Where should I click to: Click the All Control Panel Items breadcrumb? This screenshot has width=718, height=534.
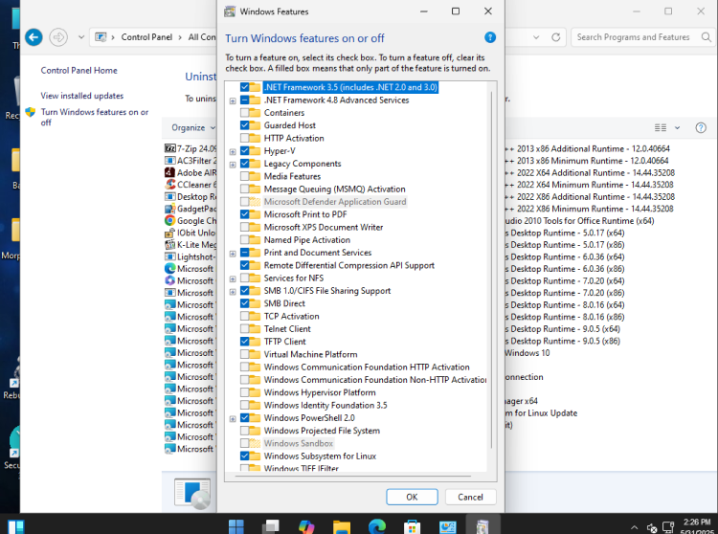(202, 37)
